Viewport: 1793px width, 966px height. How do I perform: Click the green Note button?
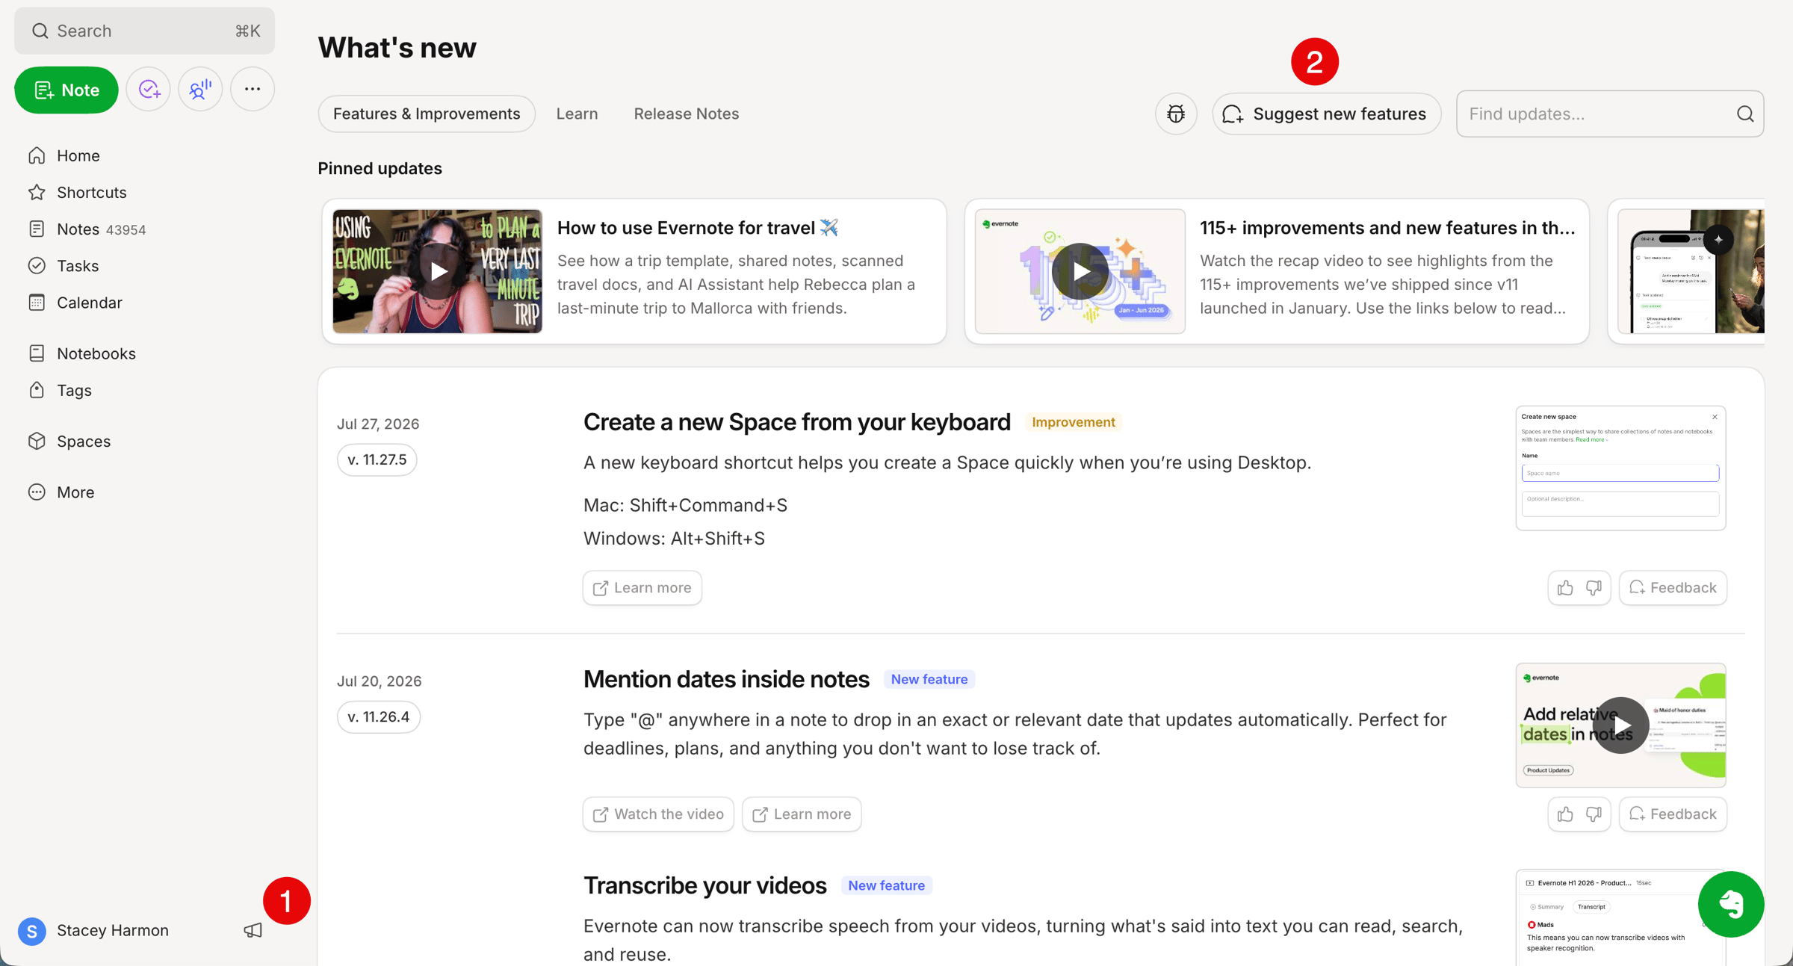66,90
